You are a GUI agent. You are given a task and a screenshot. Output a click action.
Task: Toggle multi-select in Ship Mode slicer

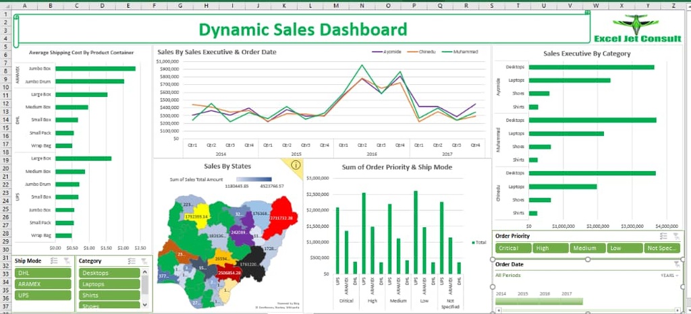(54, 261)
